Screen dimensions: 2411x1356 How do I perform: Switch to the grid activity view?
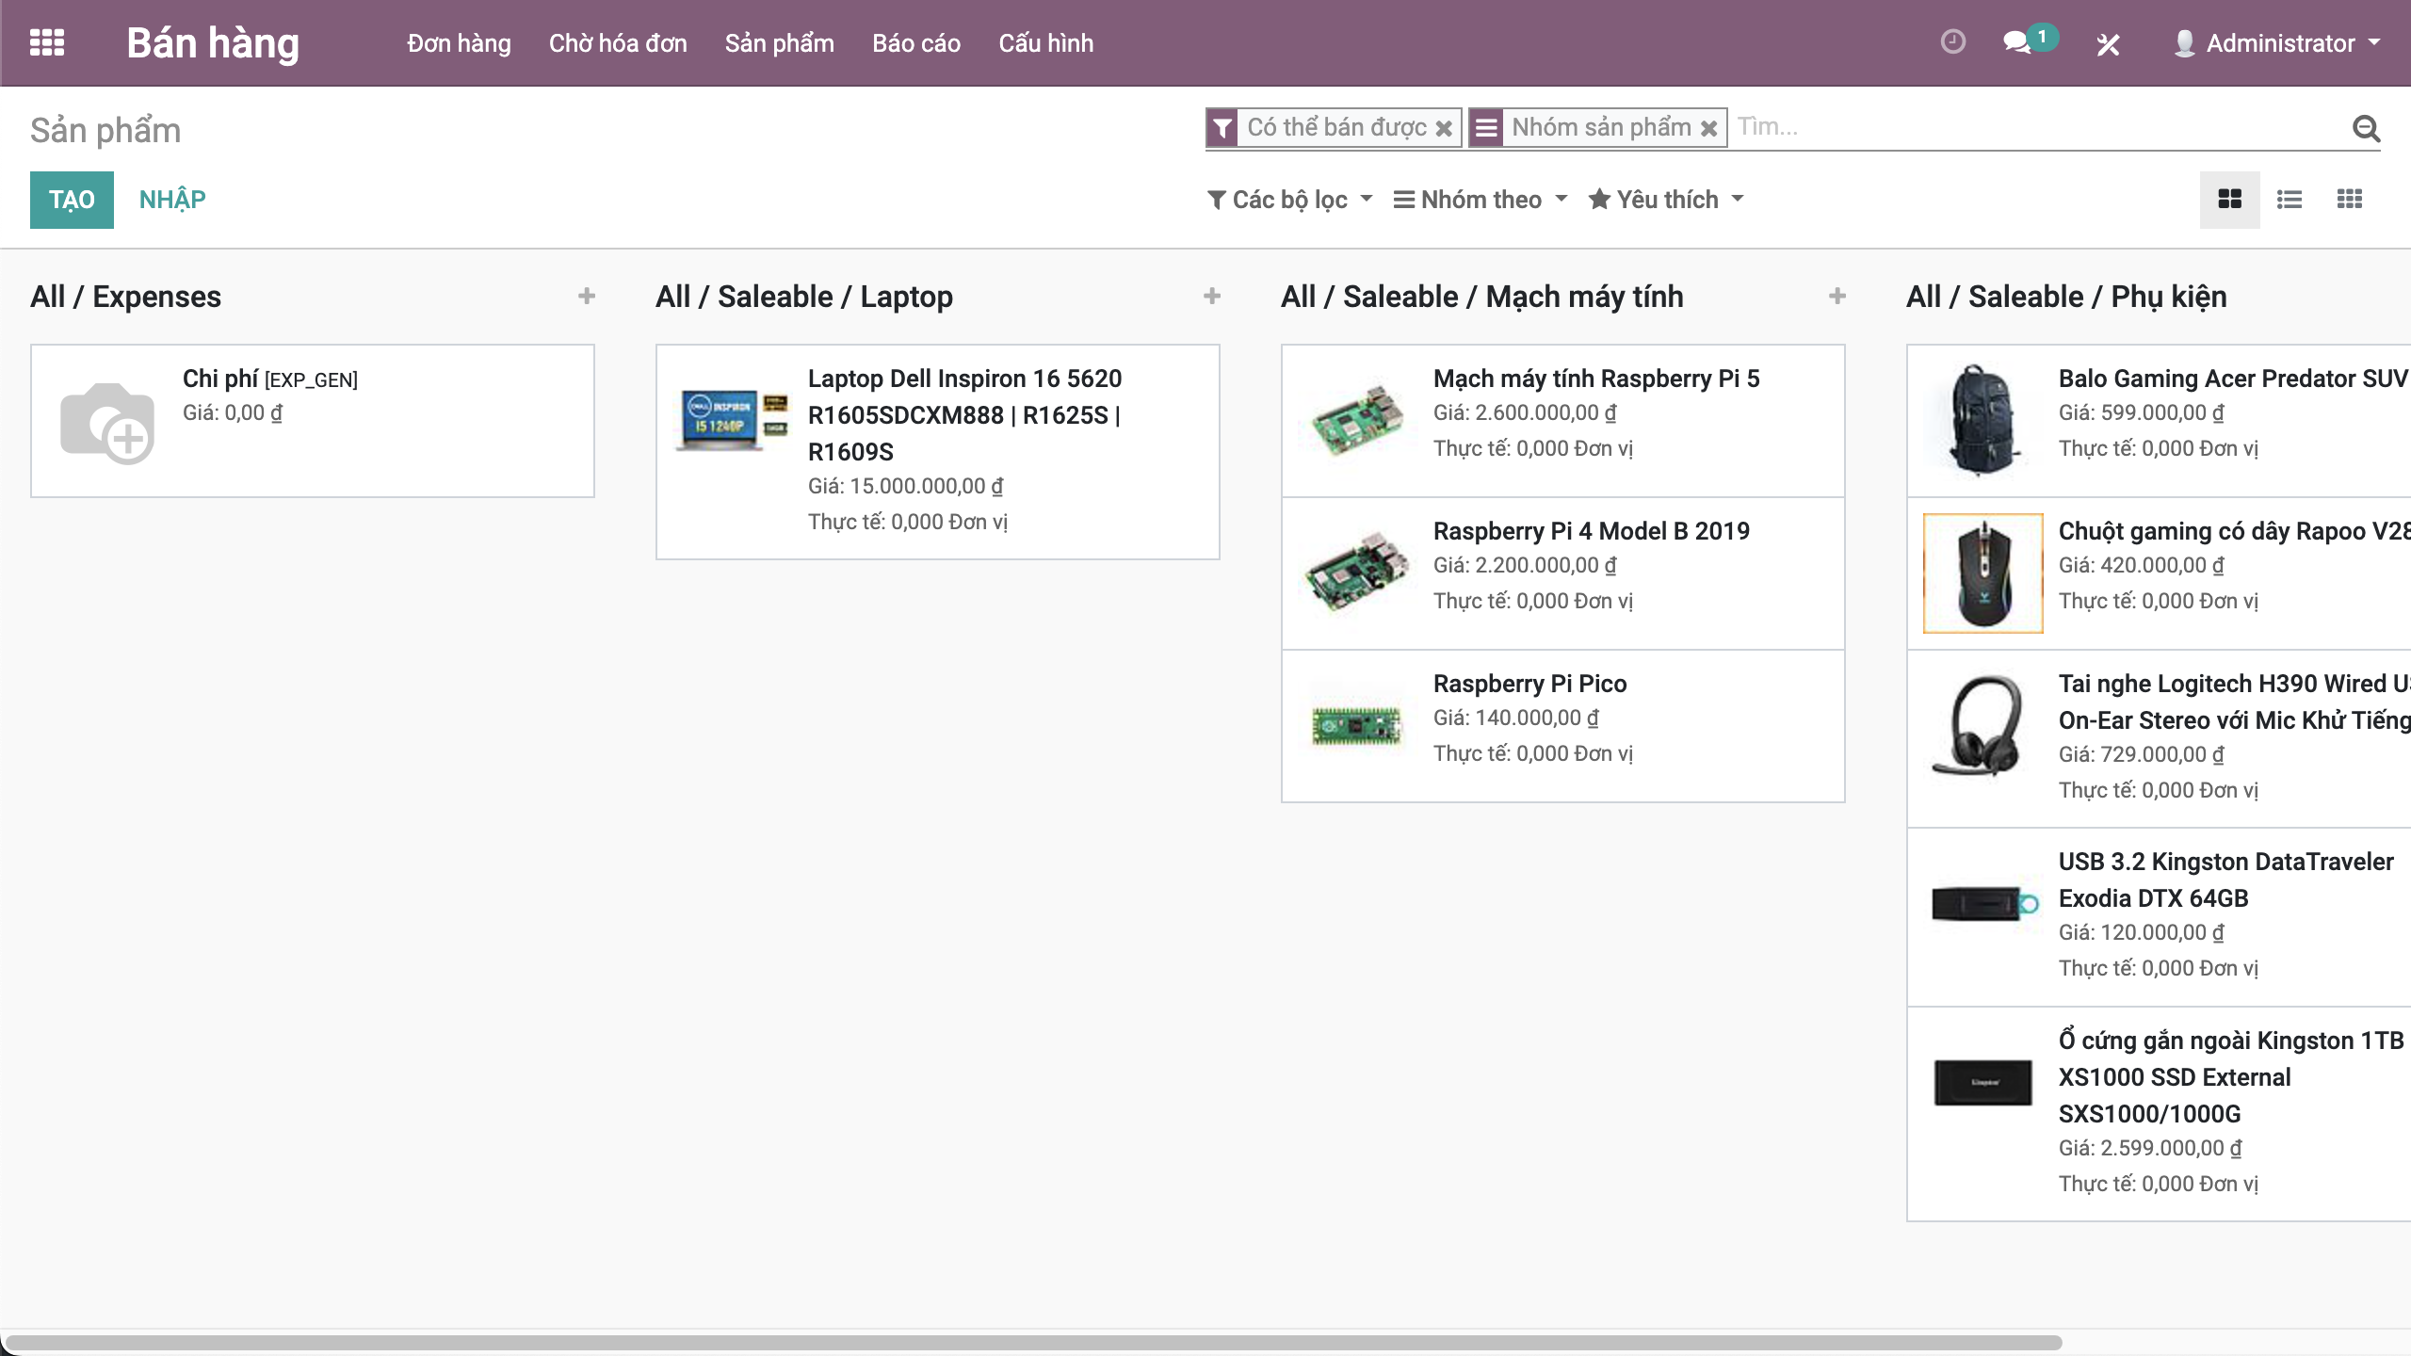2350,200
